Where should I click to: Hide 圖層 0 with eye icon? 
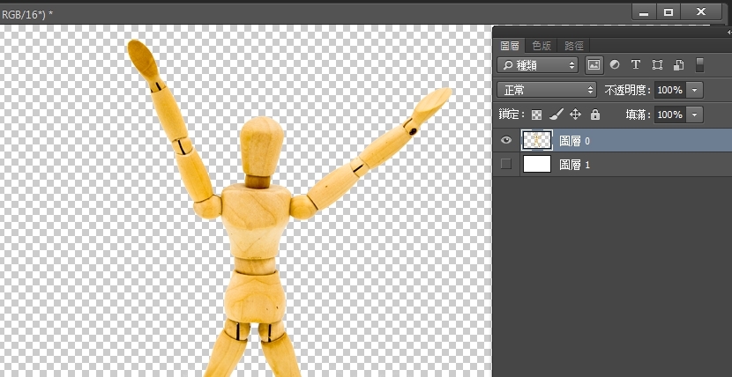506,140
